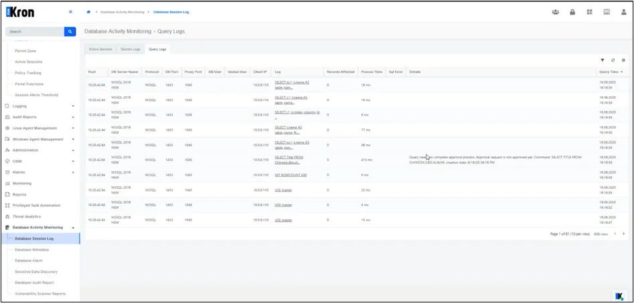Click the Privileged Task Automation icon
This screenshot has height=303, width=634.
[x=7, y=206]
